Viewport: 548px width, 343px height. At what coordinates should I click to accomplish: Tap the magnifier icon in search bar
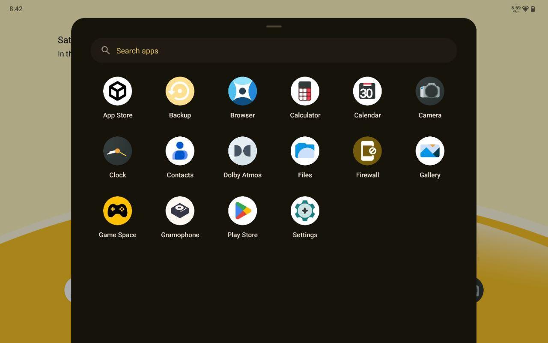[106, 51]
